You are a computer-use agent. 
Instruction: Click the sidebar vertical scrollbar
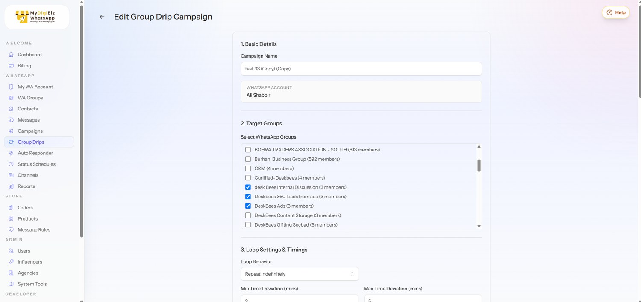point(82,121)
